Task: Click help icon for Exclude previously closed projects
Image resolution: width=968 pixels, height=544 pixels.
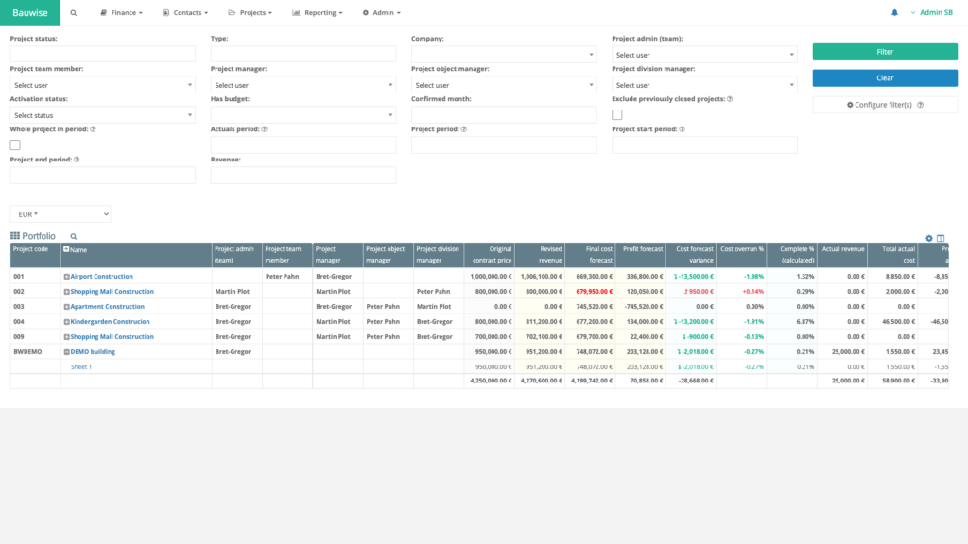Action: click(730, 99)
